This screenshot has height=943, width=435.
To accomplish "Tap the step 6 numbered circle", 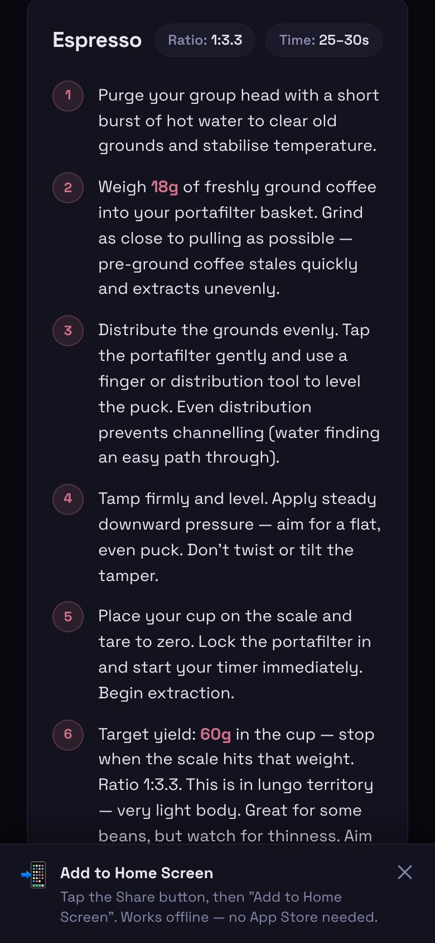I will tap(67, 735).
